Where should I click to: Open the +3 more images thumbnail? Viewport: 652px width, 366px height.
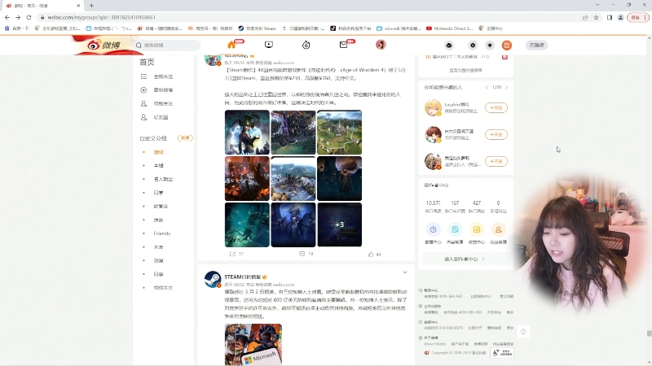tap(339, 224)
